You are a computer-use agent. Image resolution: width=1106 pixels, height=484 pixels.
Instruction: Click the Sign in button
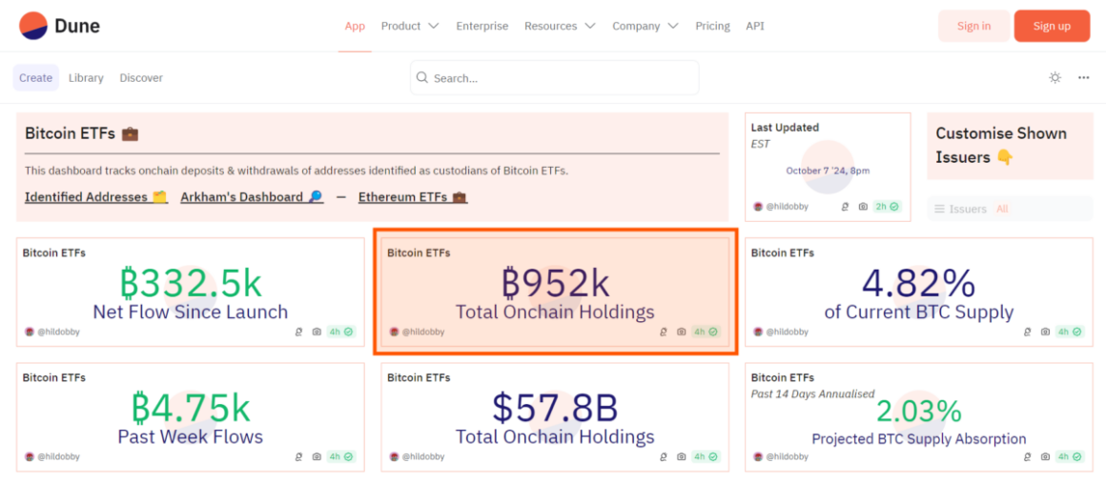(x=973, y=26)
